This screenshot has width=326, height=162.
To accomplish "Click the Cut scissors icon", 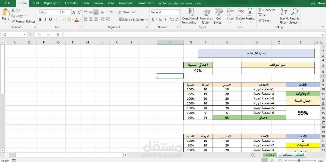I will click(x=13, y=10).
